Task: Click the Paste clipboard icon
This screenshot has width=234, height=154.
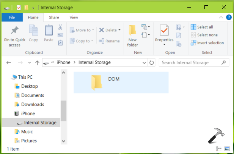Action: (x=49, y=30)
